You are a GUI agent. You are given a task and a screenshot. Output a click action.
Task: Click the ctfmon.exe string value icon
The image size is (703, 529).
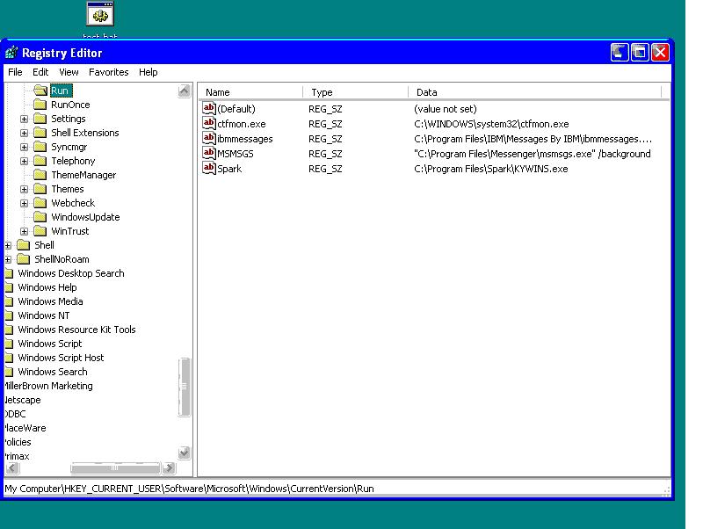[209, 123]
